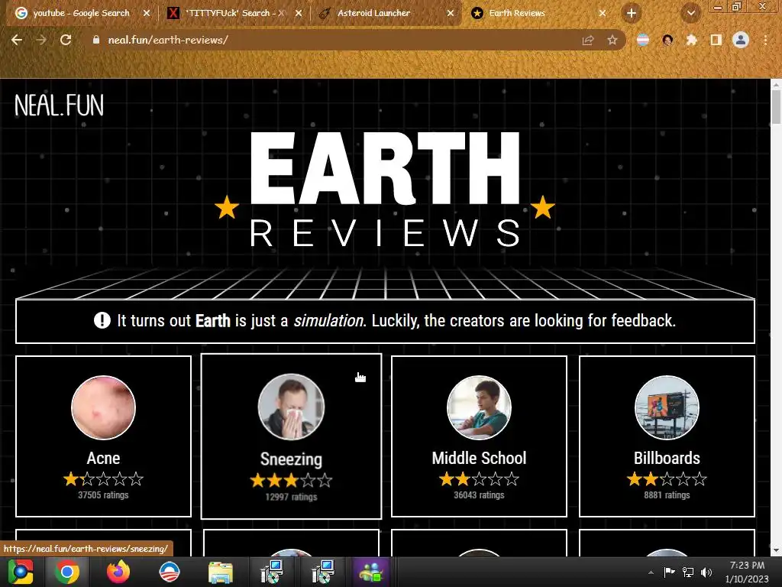Toggle the browser side panel
Viewport: 782px width, 587px height.
click(716, 40)
